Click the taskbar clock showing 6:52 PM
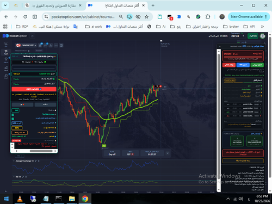This screenshot has height=204, width=272. (x=262, y=199)
